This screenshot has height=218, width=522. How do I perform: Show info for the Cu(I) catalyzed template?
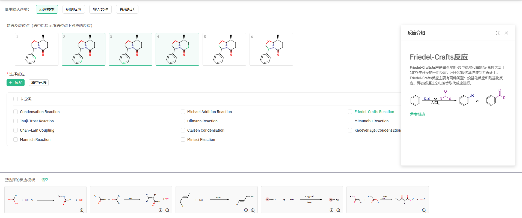331,210
